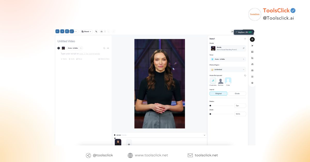Open the three-dot menu for scene 1
Screen dimensions: 310x162
(108, 48)
